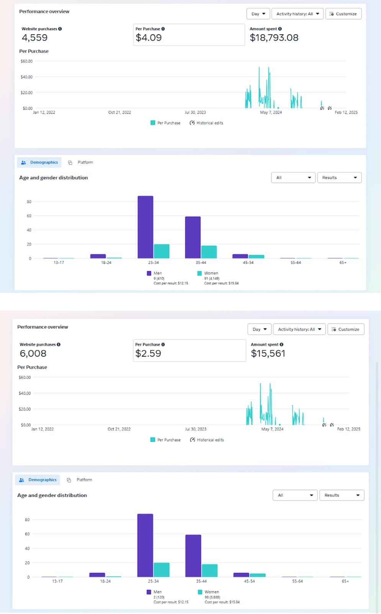Image resolution: width=381 pixels, height=614 pixels.
Task: Click info icon beside Per Purchase $2.59 metric
Action: click(x=163, y=345)
